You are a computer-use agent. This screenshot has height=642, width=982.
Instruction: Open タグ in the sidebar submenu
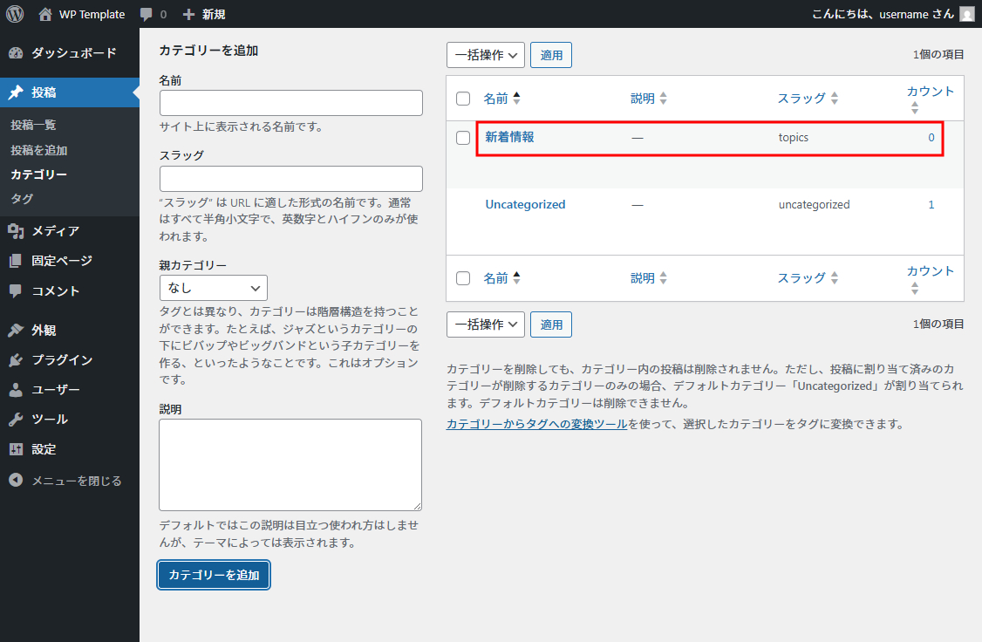(22, 199)
